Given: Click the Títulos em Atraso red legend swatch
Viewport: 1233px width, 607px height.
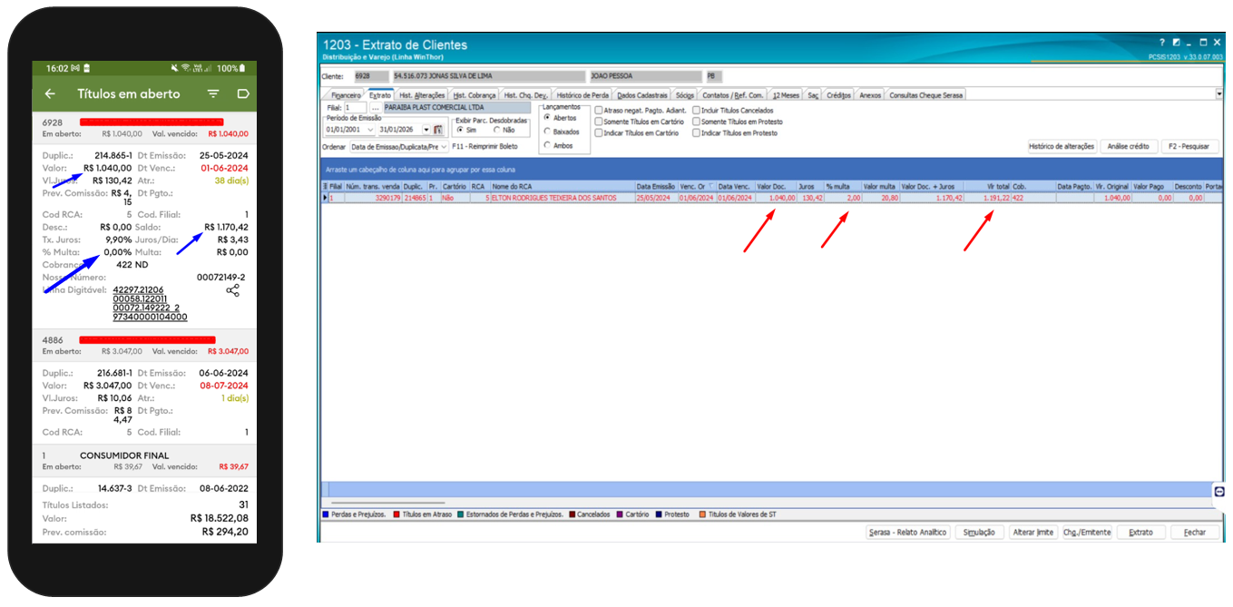Looking at the screenshot, I should pos(395,514).
